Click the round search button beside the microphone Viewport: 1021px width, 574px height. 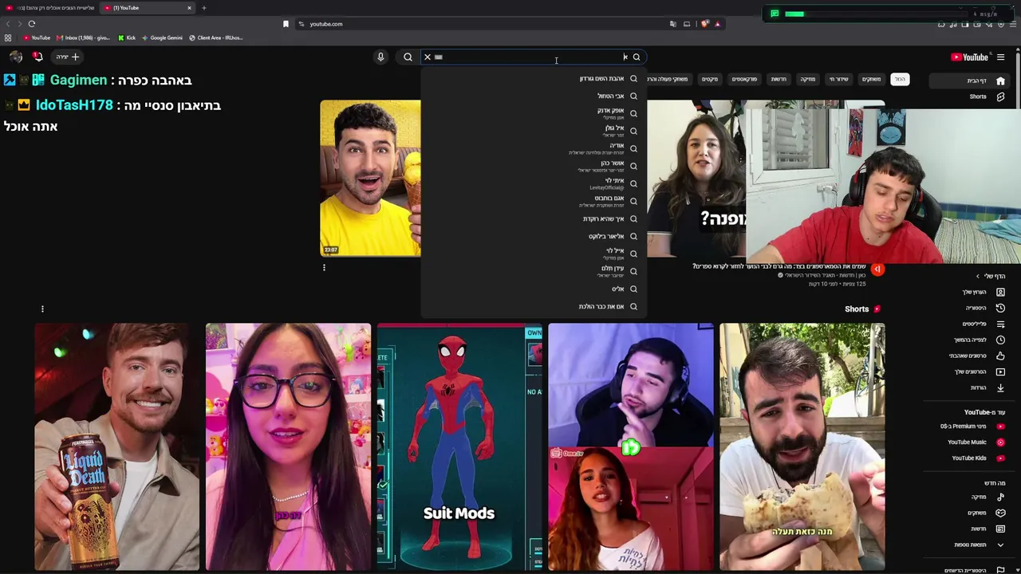point(408,57)
